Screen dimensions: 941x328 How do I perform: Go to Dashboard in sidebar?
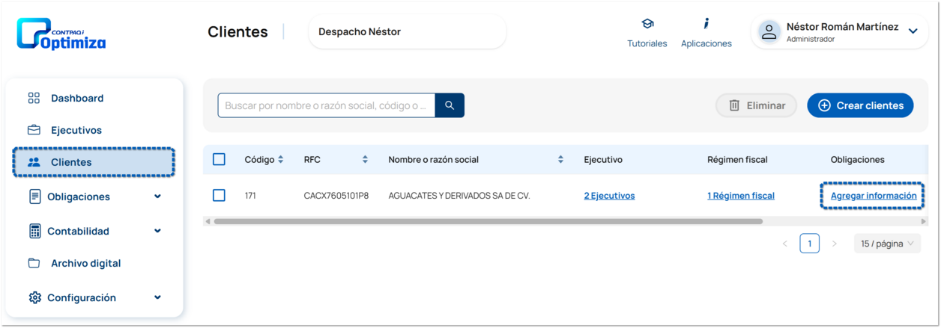coord(77,99)
